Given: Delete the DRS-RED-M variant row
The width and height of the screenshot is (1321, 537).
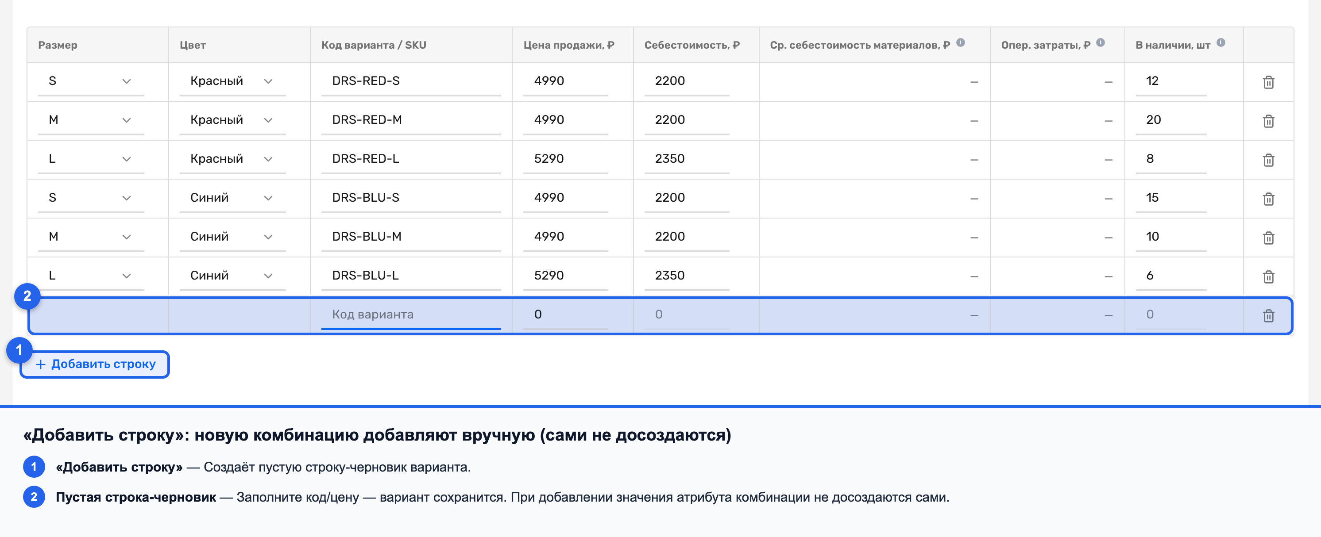Looking at the screenshot, I should tap(1268, 121).
